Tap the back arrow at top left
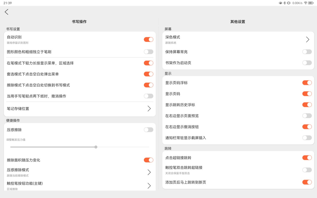317x198 pixels. tap(7, 12)
